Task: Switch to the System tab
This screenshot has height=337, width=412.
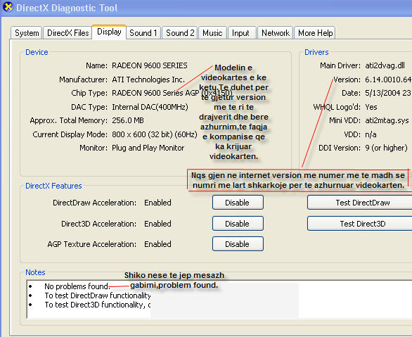Action: click(27, 33)
